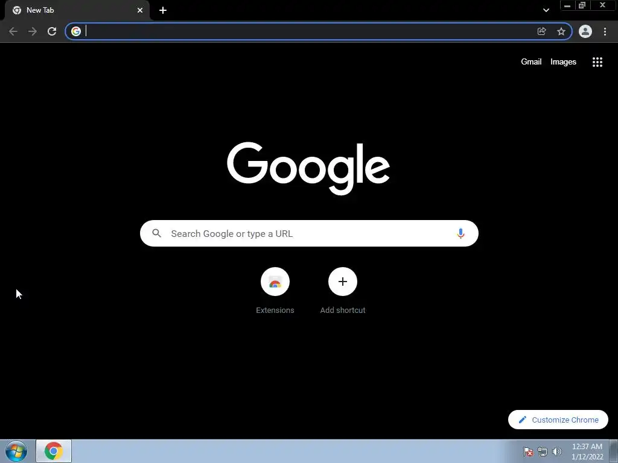Click the network tray icon
This screenshot has height=463, width=618.
click(543, 452)
